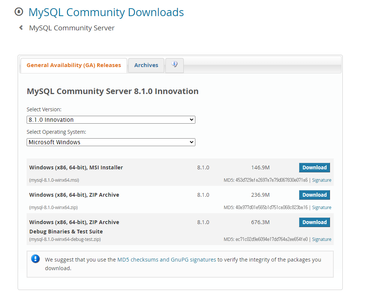Click the MD5 hash starting with 40a977d0
The image size is (369, 299).
271,207
